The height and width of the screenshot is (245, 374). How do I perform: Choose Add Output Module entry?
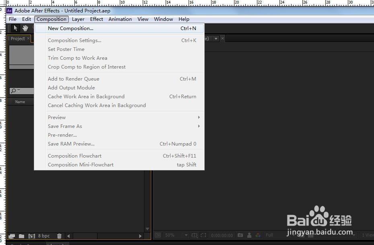pyautogui.click(x=119, y=87)
